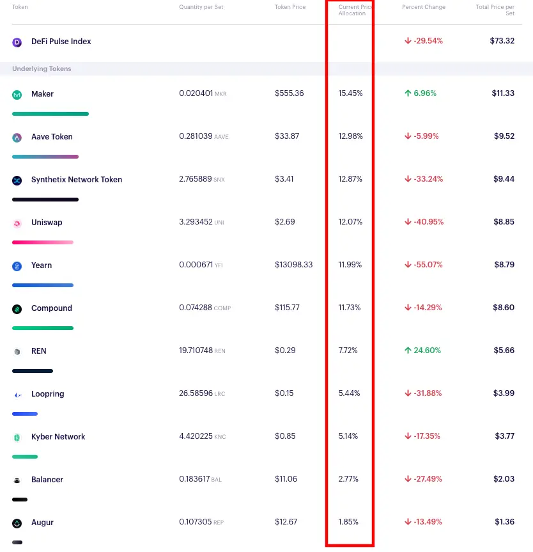Click the Aave Token logo icon
Image resolution: width=533 pixels, height=552 pixels.
[x=17, y=138]
